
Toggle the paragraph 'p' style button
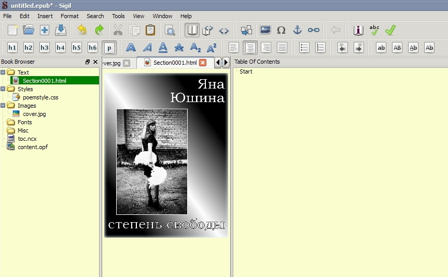109,48
